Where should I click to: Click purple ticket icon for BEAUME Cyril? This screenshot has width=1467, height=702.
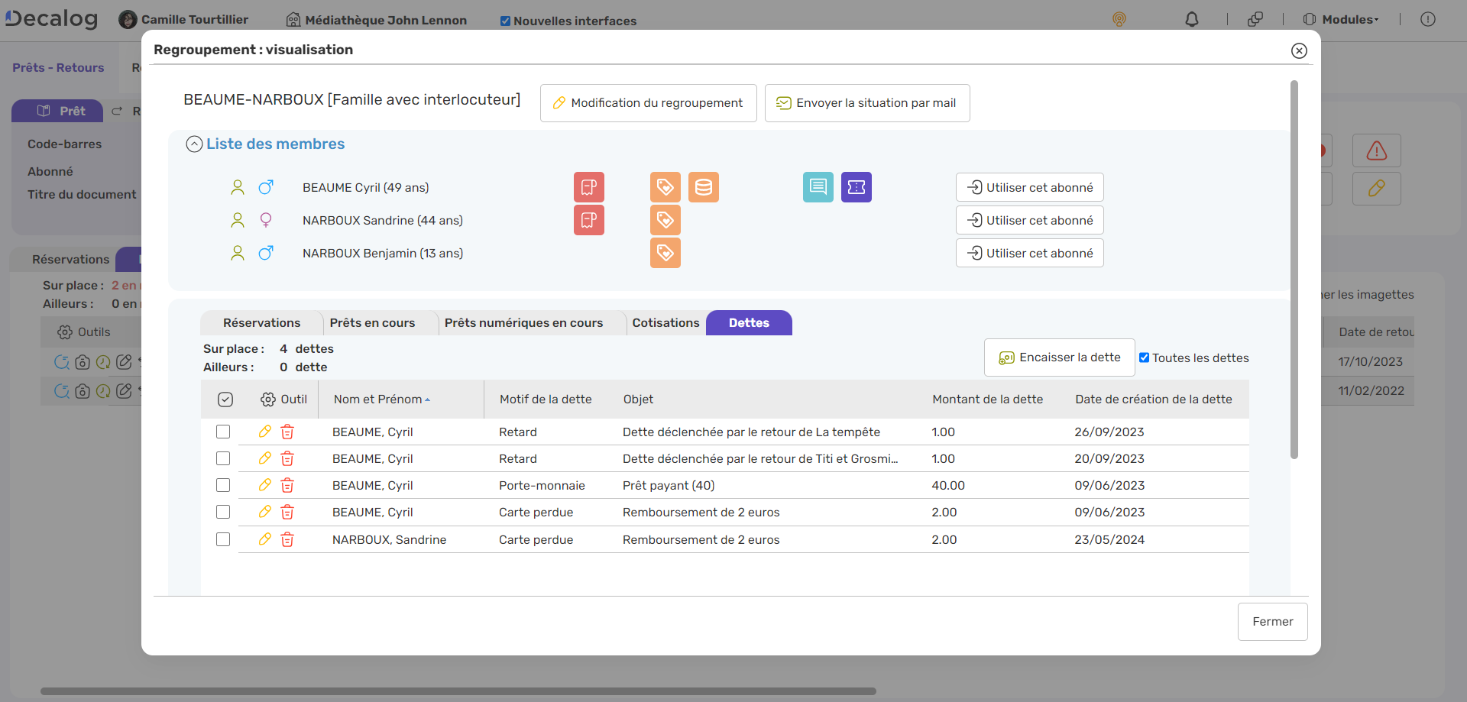point(856,187)
